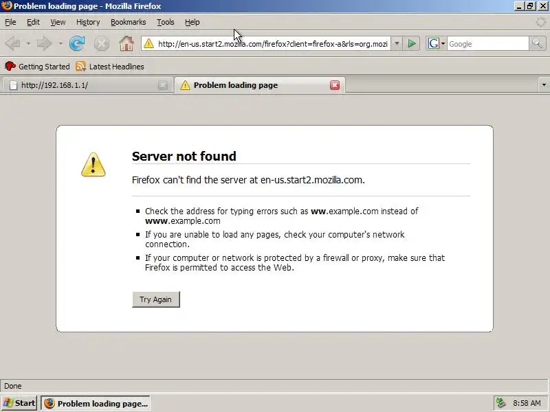Image resolution: width=550 pixels, height=412 pixels.
Task: Open the Edit menu
Action: pos(33,22)
